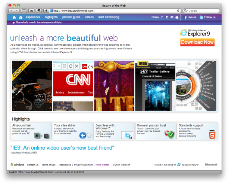Share the page on Facebook

click(162, 17)
